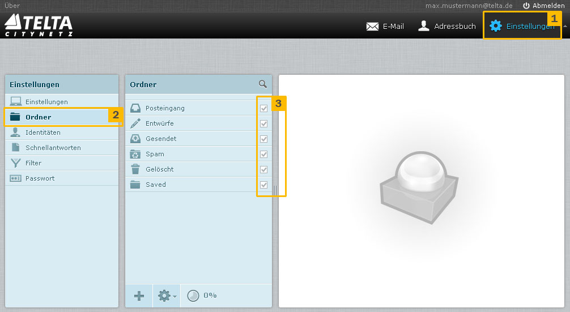The height and width of the screenshot is (312, 570).
Task: Open Adressbuch via its label
Action: (x=455, y=26)
